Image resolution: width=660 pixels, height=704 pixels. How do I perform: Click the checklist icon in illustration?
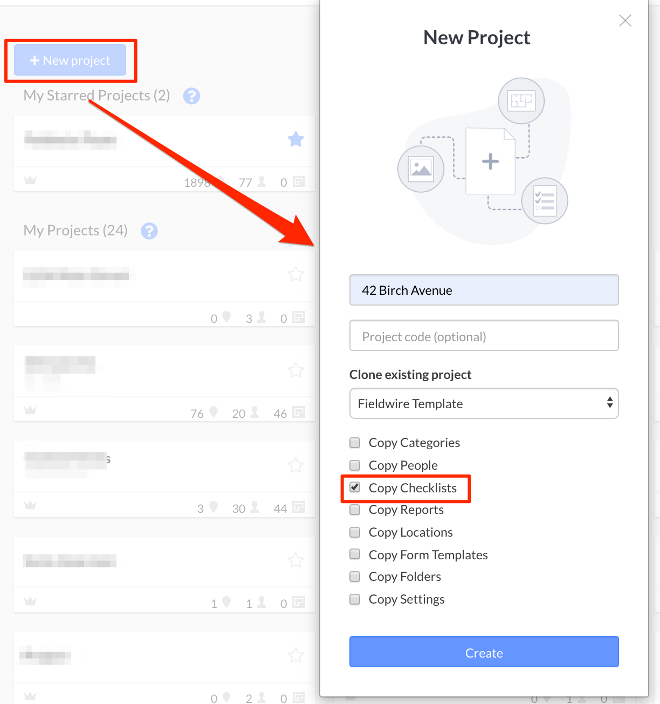coord(545,201)
